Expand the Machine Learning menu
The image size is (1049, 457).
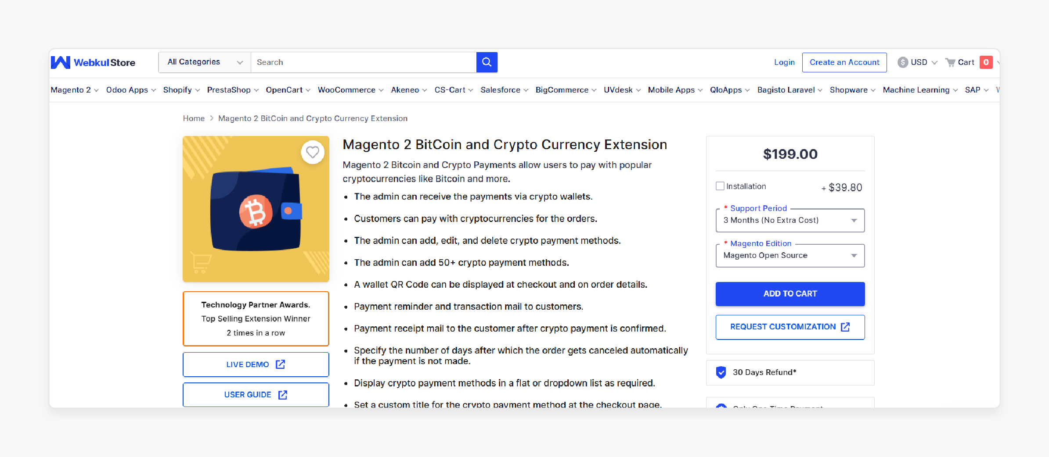click(x=920, y=90)
